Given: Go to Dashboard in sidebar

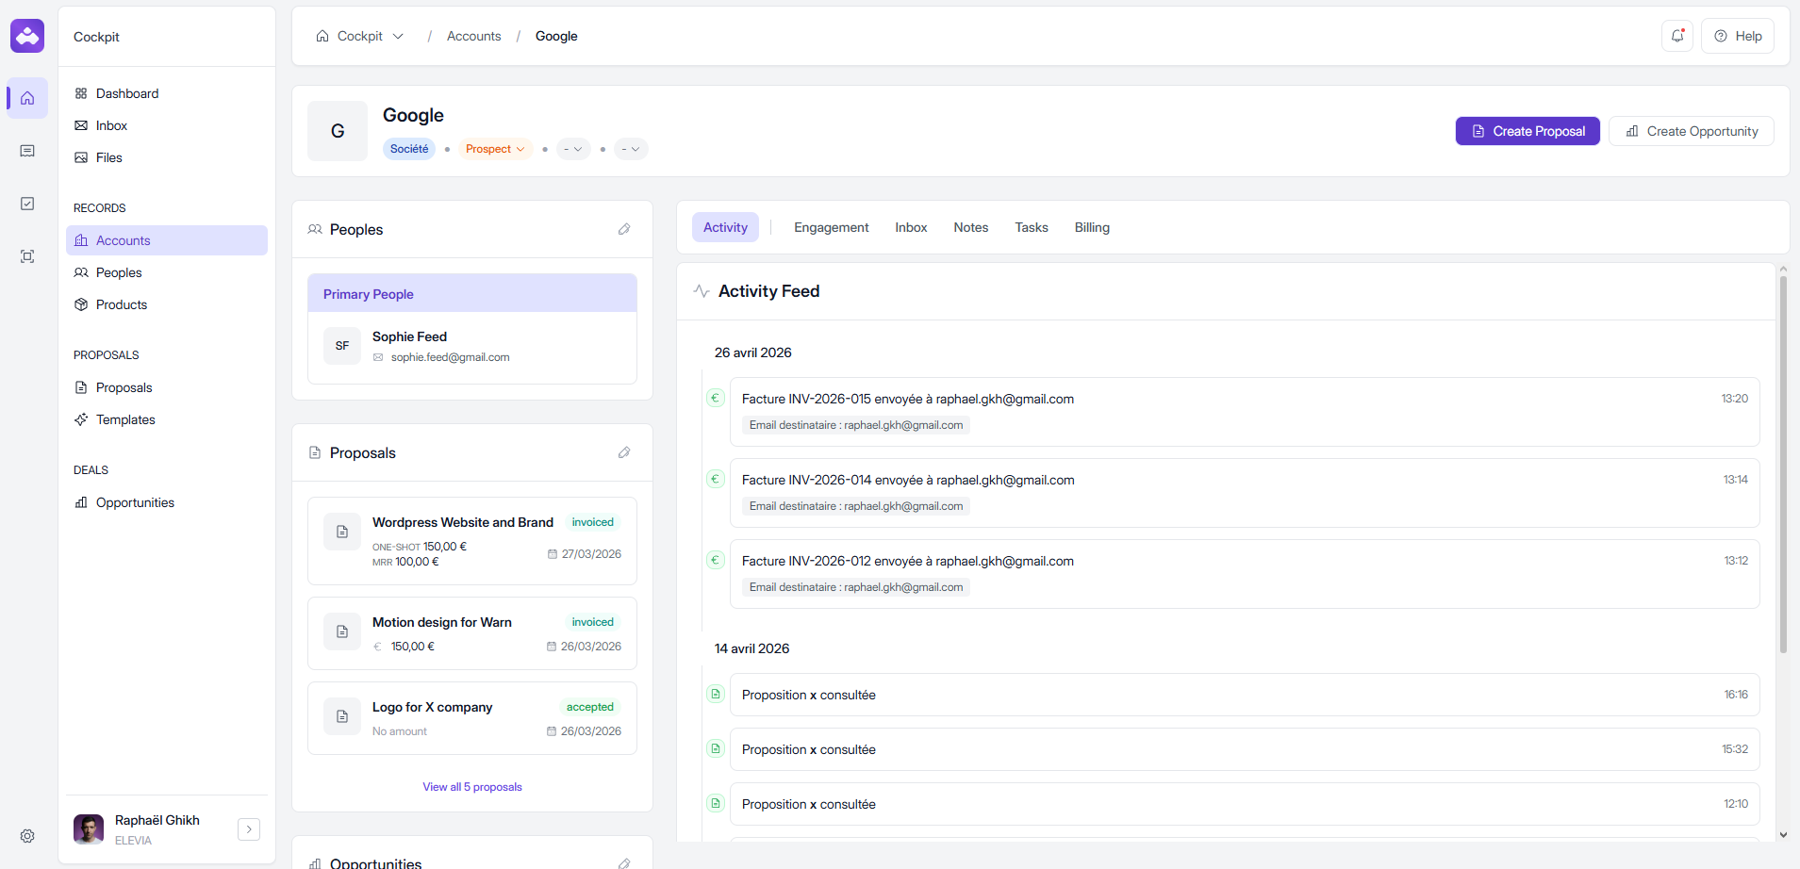Looking at the screenshot, I should tap(167, 93).
